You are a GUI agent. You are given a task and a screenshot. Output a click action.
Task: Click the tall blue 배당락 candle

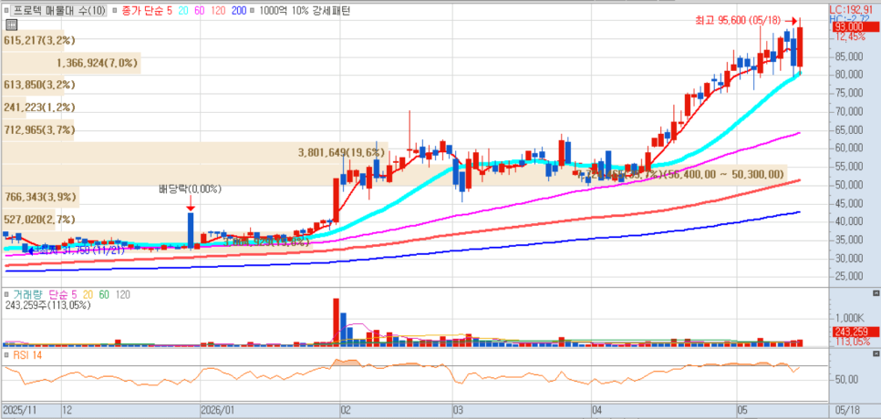coord(191,230)
